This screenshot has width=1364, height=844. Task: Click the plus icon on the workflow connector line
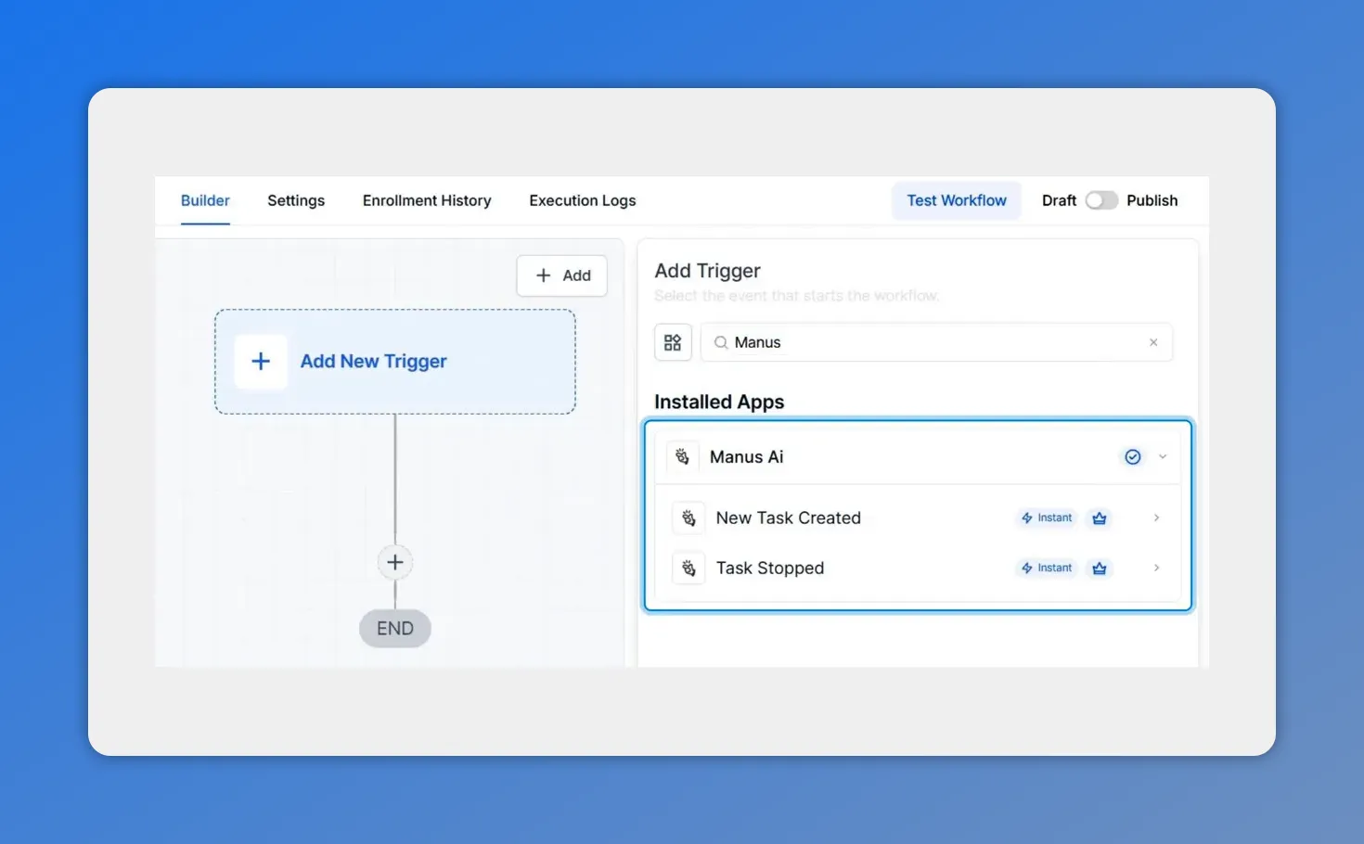394,562
